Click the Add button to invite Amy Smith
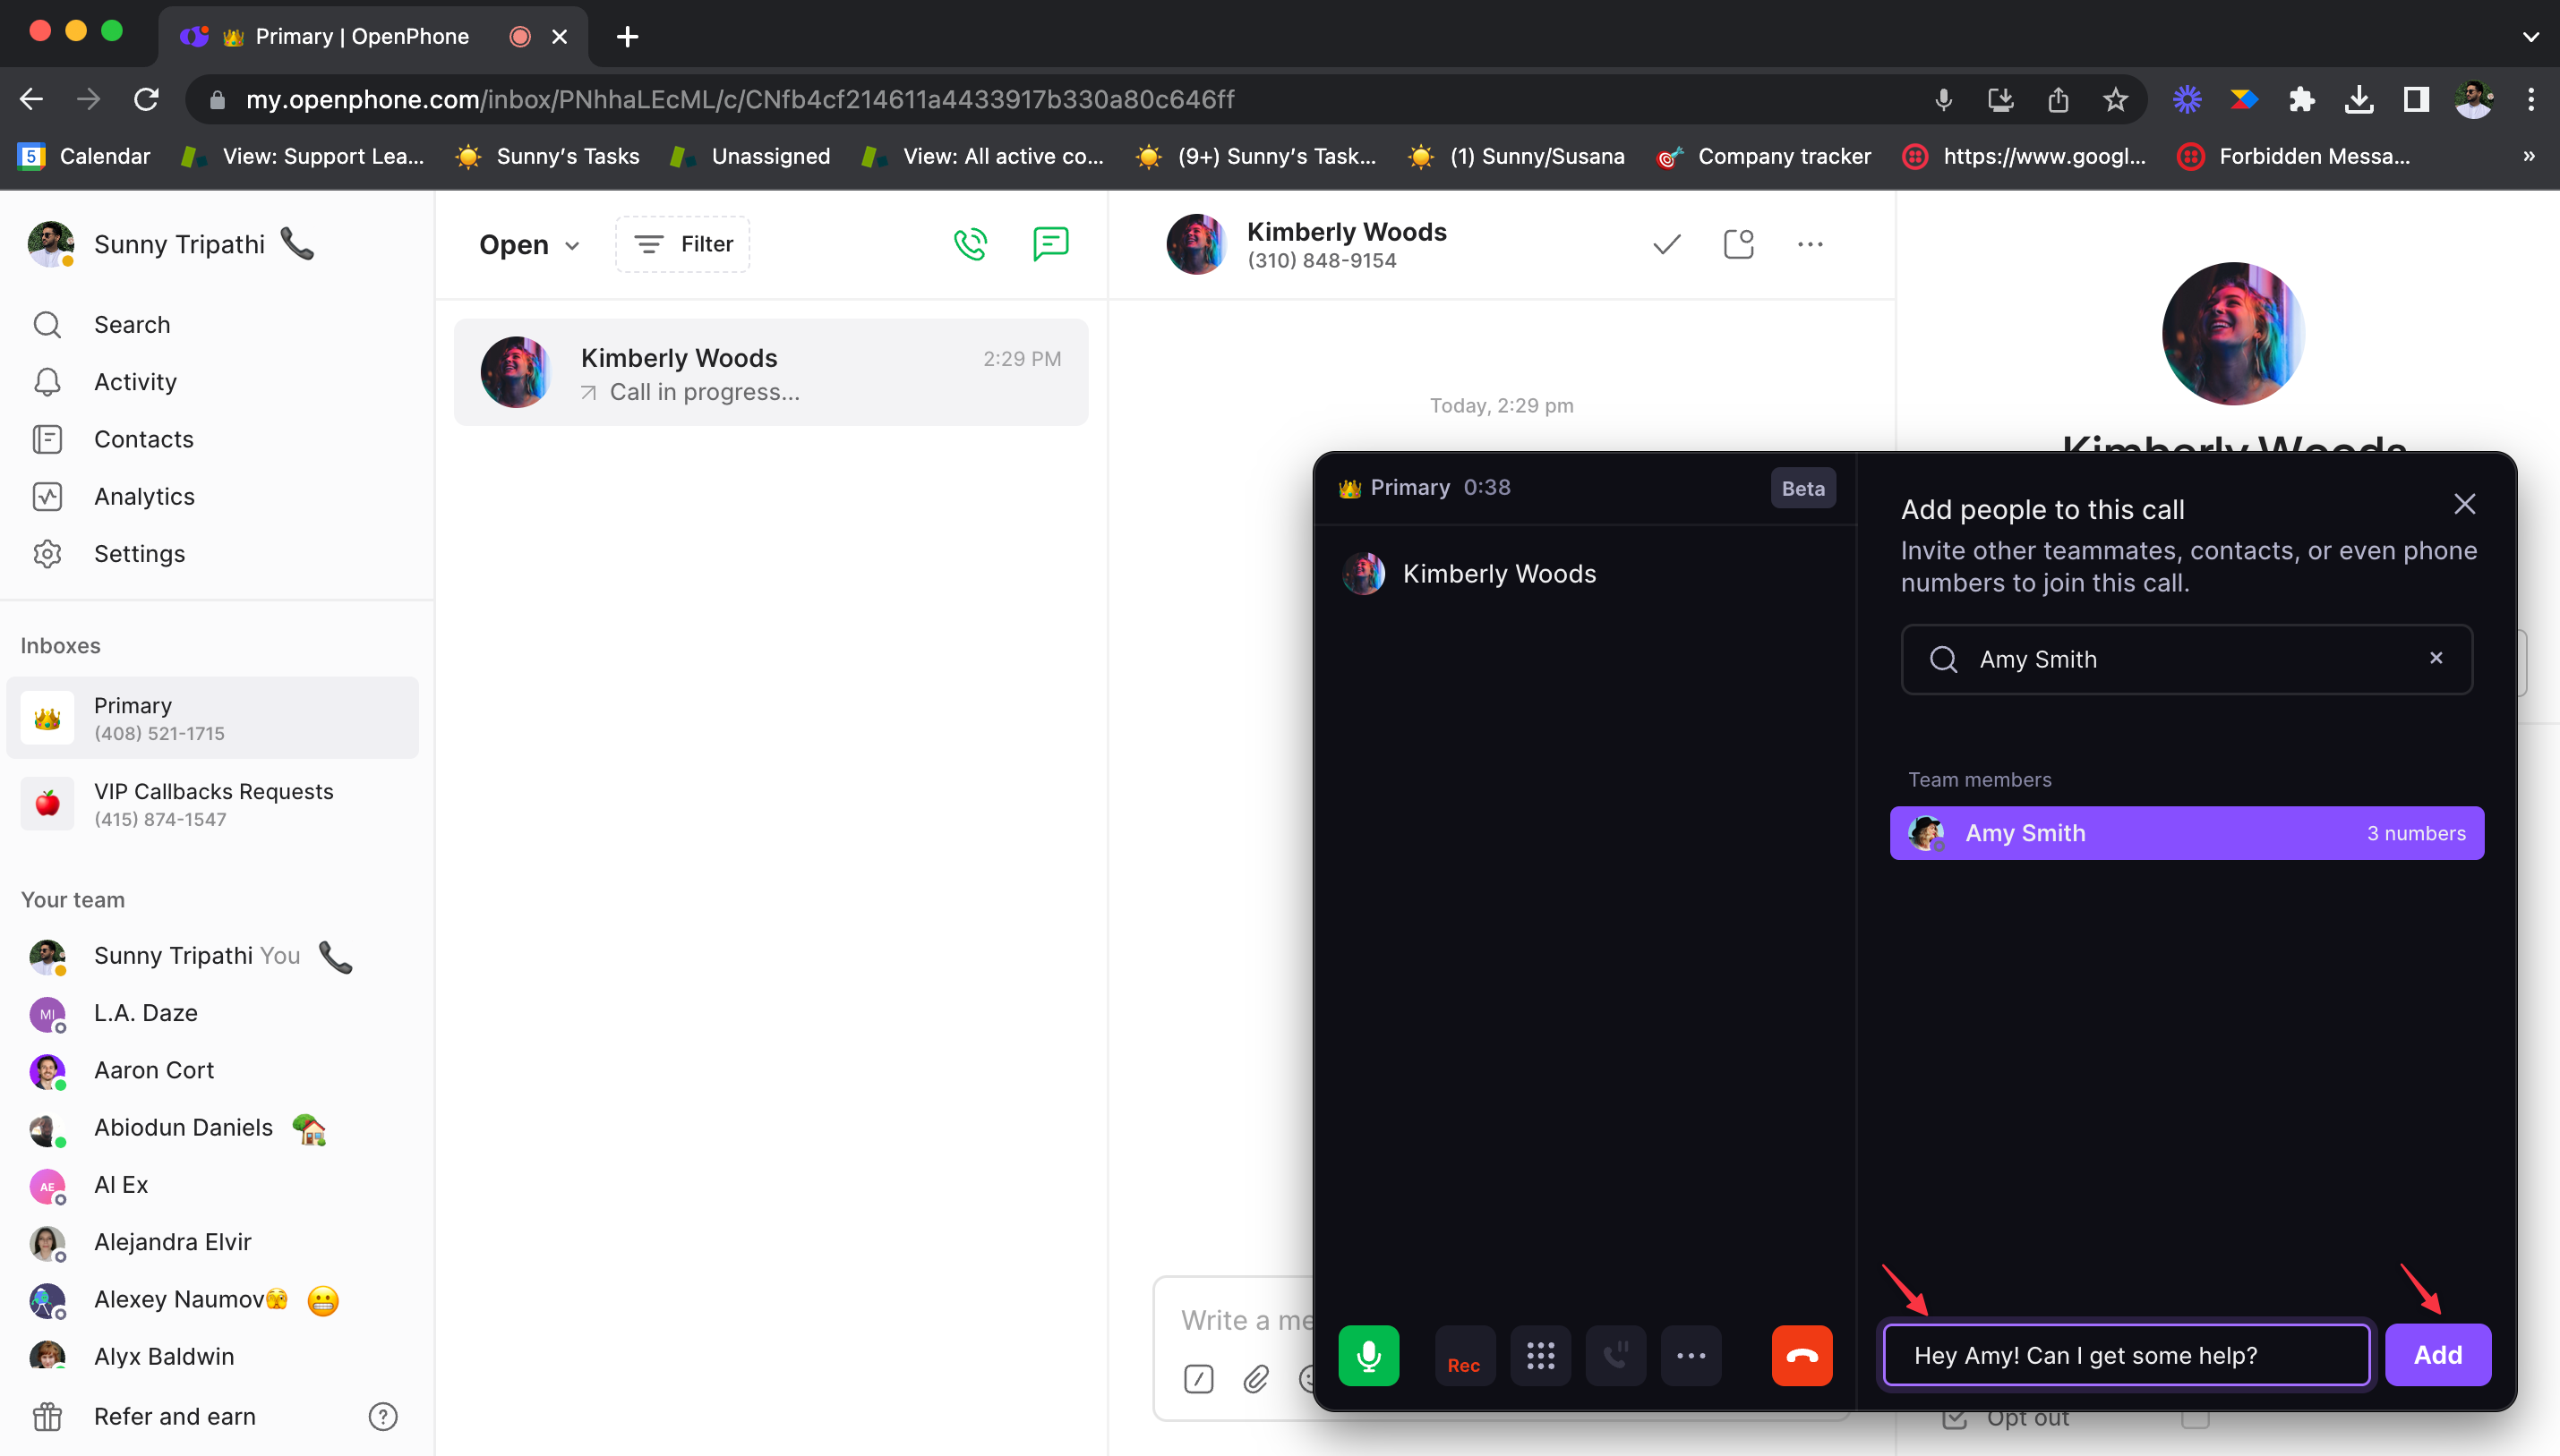This screenshot has width=2560, height=1456. [x=2440, y=1354]
